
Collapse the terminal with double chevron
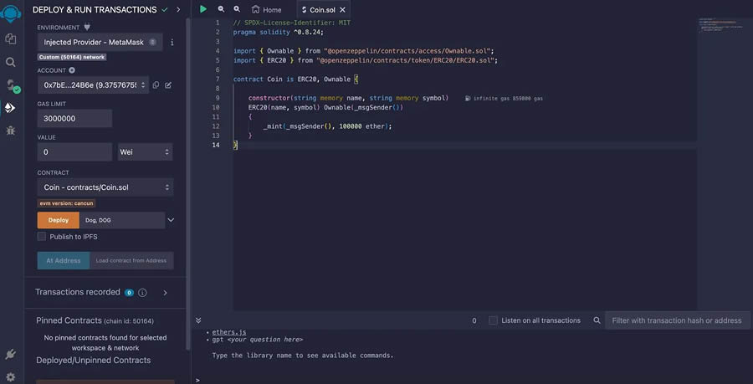coord(198,320)
